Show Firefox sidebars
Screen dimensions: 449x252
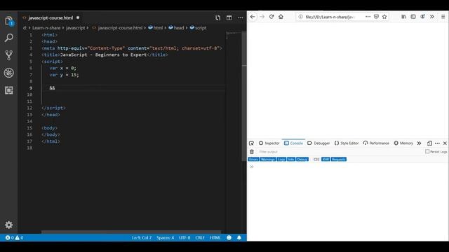[413, 17]
